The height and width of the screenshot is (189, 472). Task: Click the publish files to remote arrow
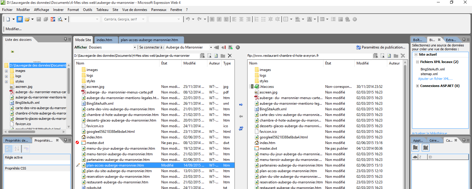click(x=241, y=105)
